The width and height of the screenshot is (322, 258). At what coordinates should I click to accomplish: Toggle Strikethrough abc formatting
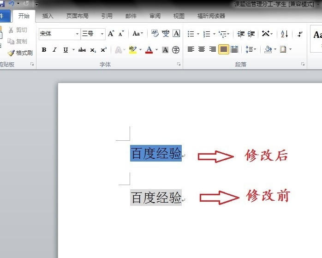pyautogui.click(x=82, y=50)
